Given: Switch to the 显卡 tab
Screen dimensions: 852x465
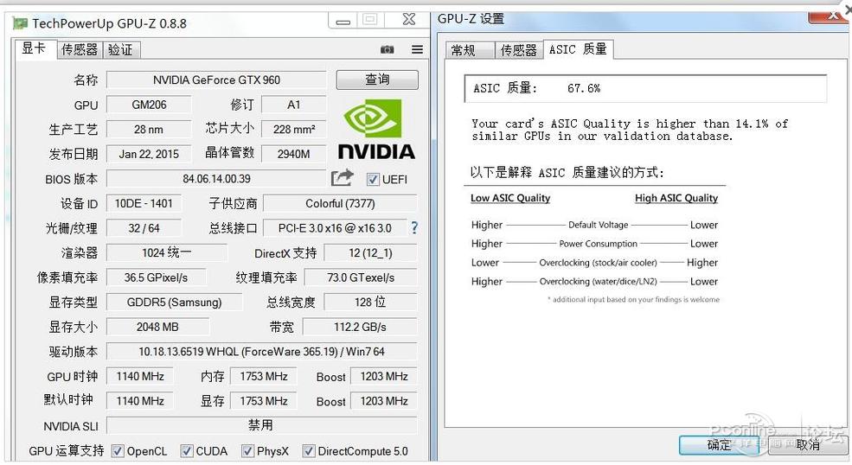Looking at the screenshot, I should point(35,49).
